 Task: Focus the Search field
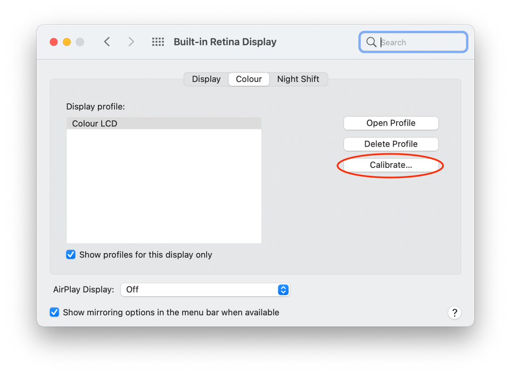point(413,42)
